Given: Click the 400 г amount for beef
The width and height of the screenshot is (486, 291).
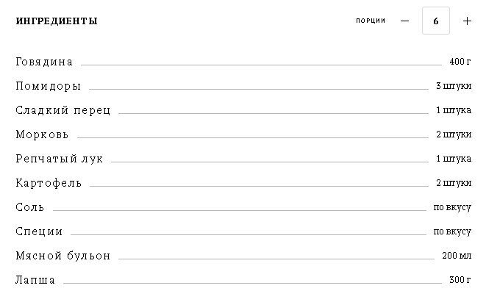Looking at the screenshot, I should (x=460, y=62).
